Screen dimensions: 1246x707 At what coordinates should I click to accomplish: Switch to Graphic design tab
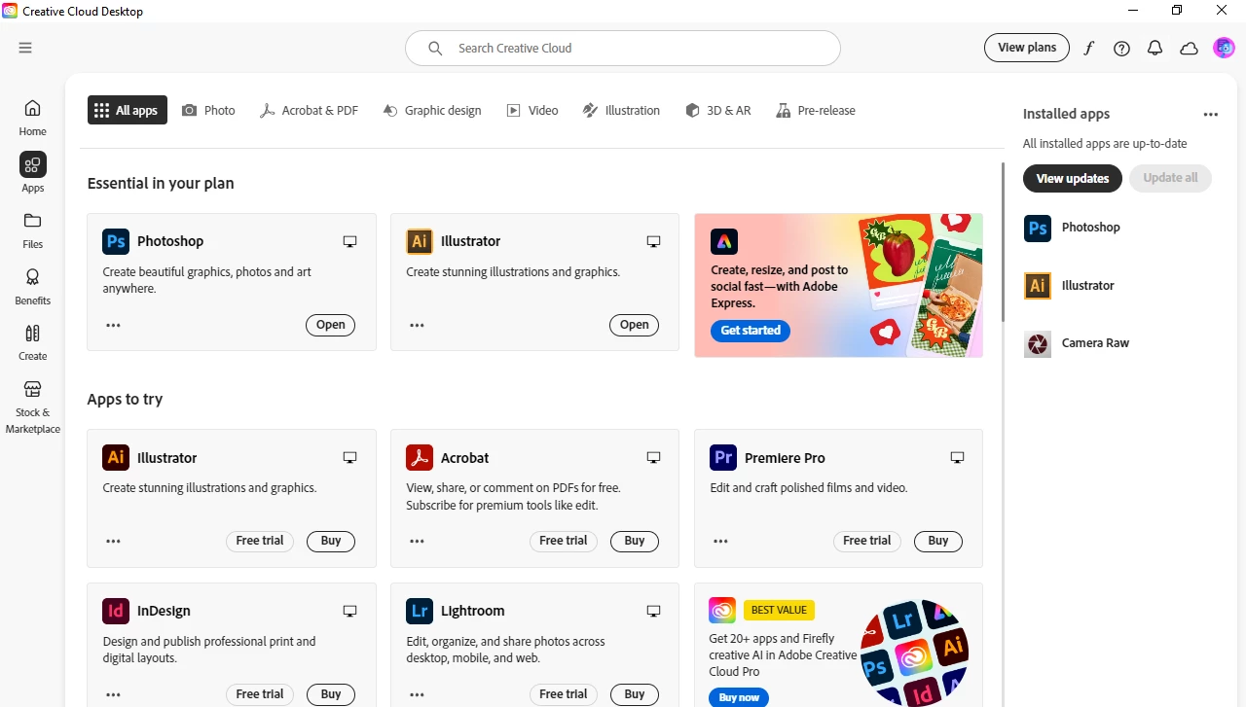pyautogui.click(x=431, y=110)
